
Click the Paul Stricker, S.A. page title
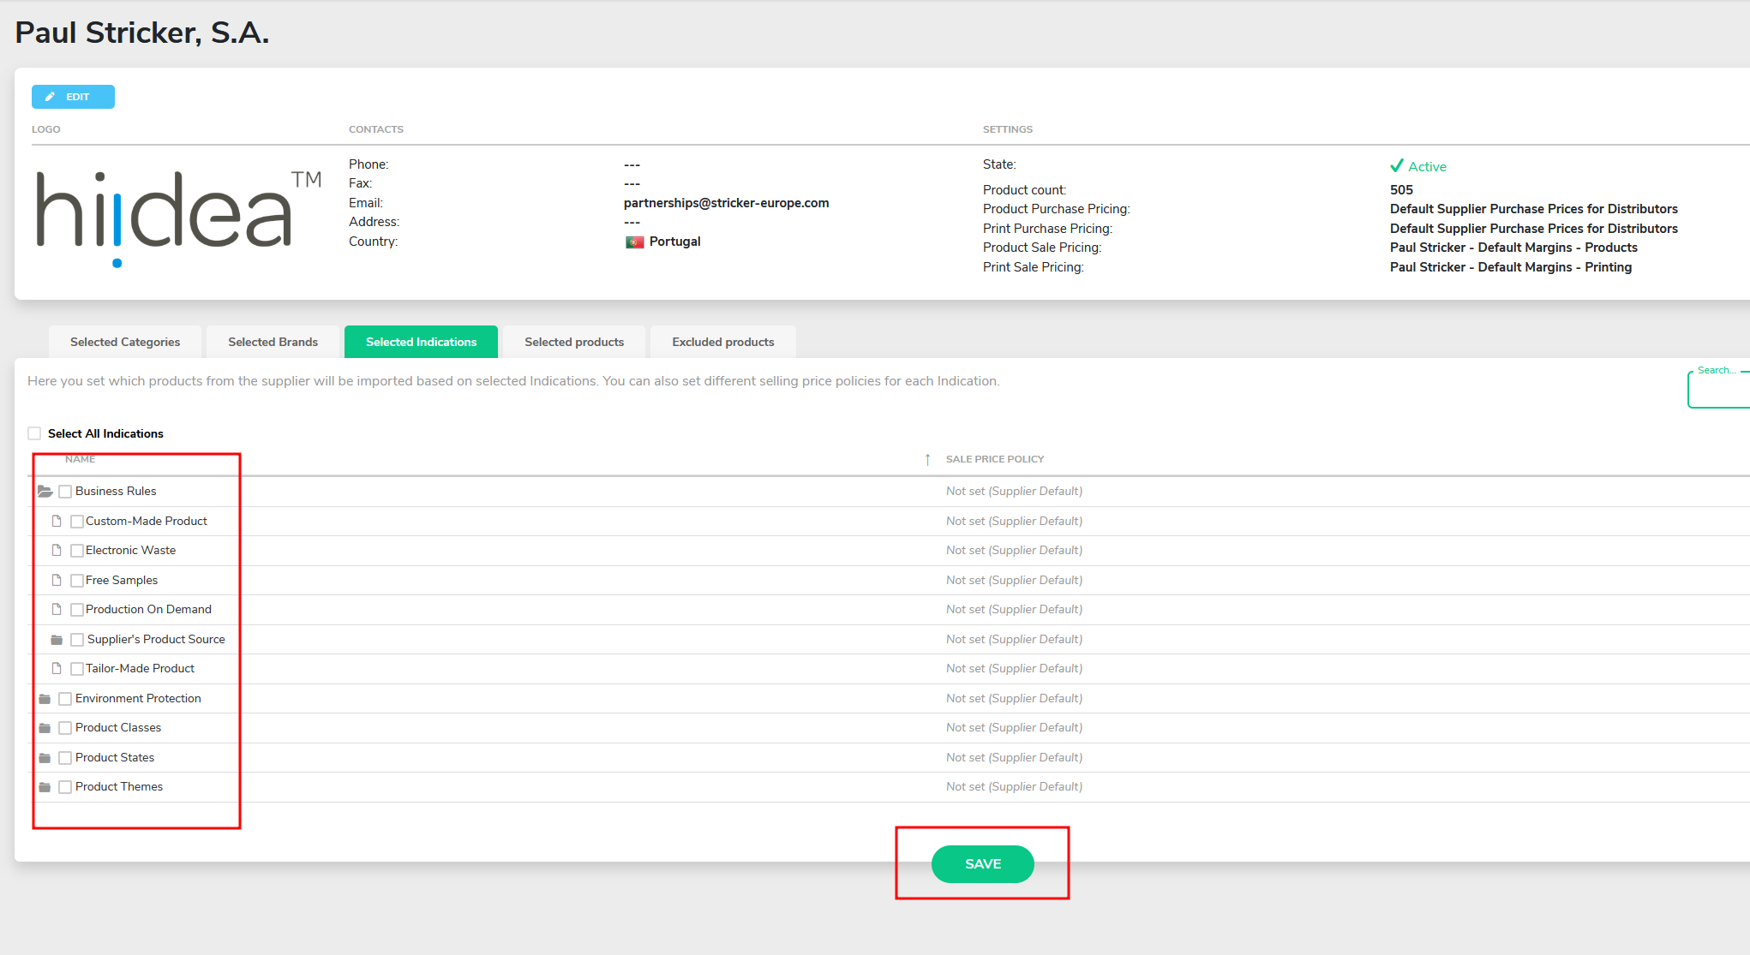(142, 33)
